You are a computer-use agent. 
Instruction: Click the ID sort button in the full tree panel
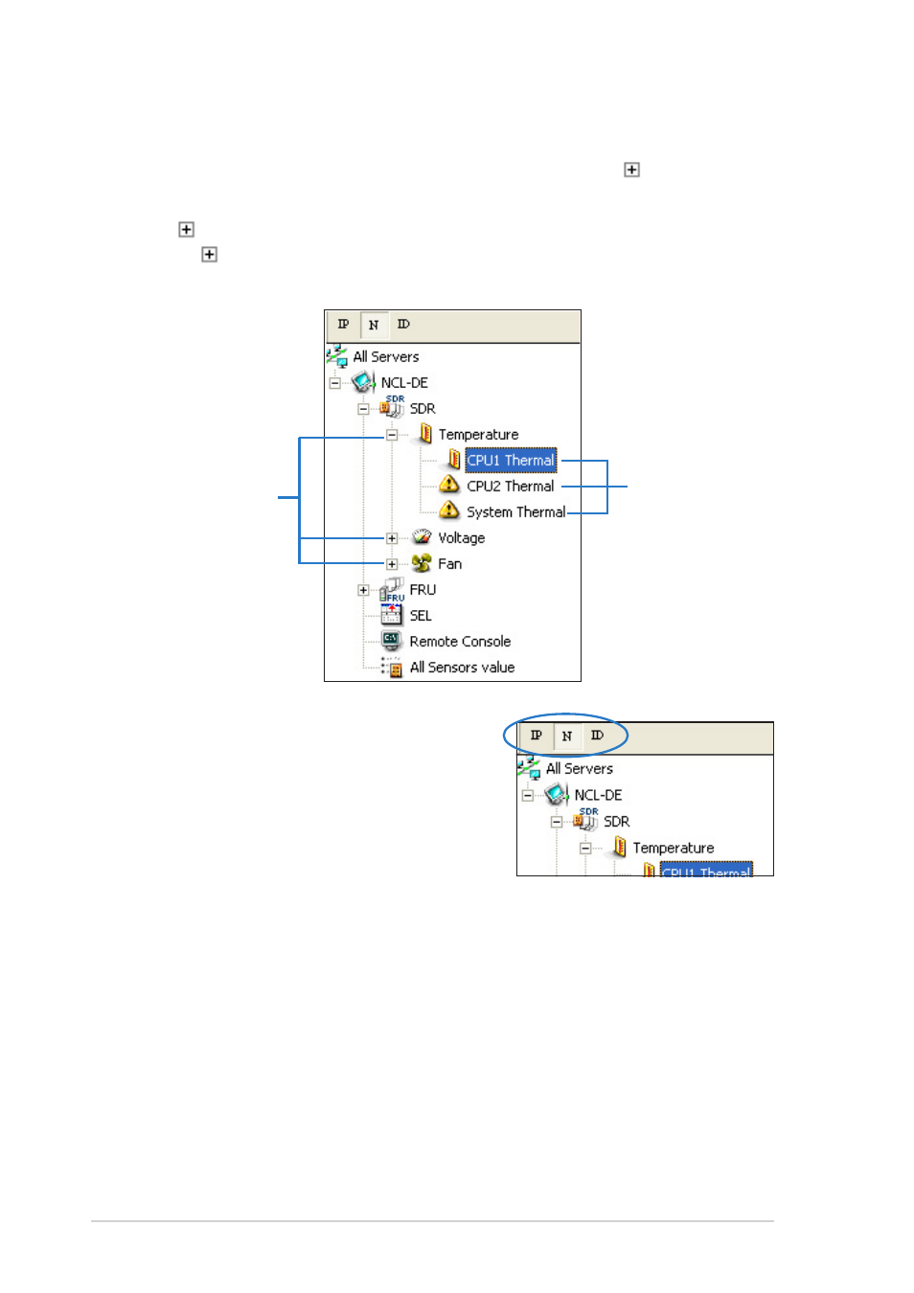click(x=403, y=325)
